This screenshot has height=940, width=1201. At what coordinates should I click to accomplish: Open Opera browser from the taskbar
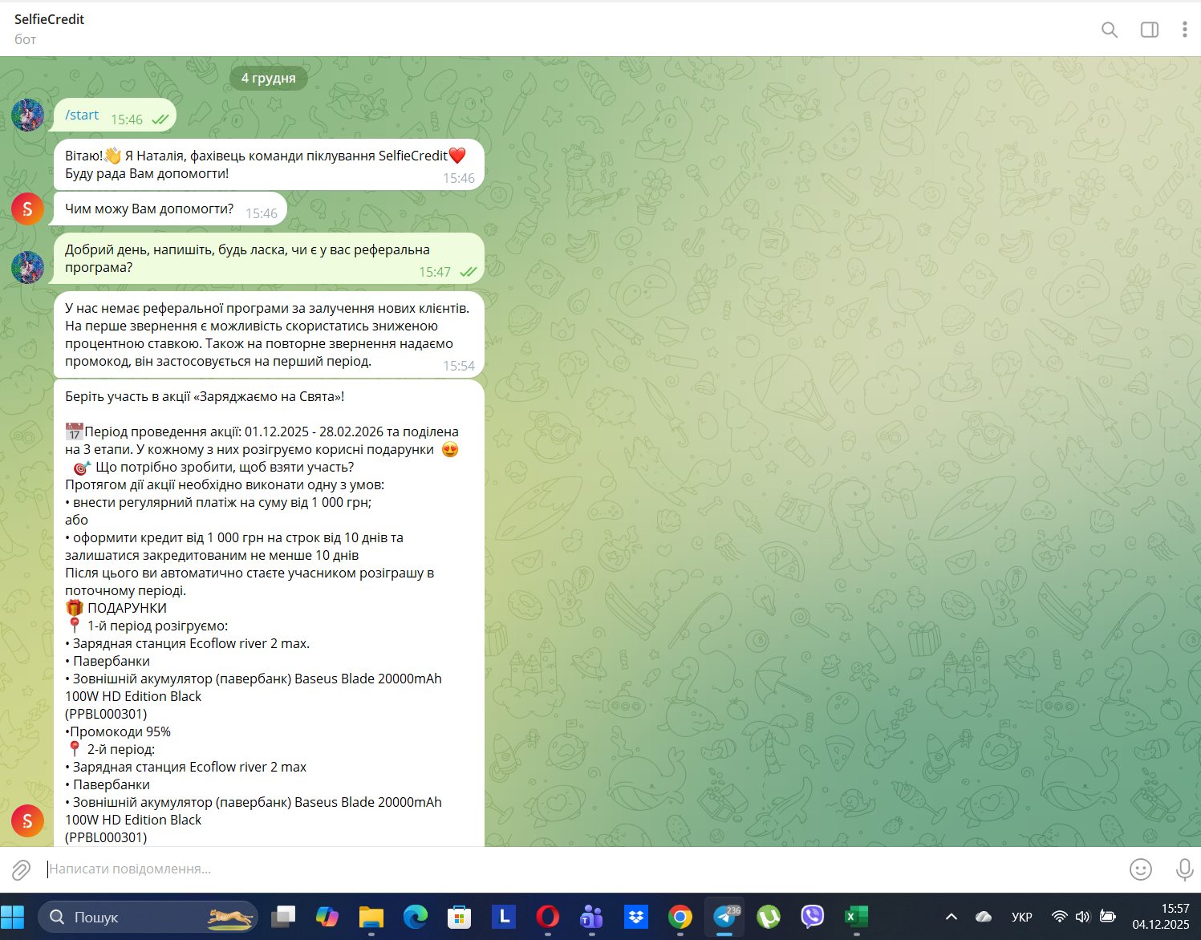pos(548,917)
